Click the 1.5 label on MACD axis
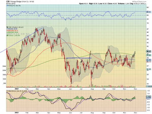 [x=148, y=91]
